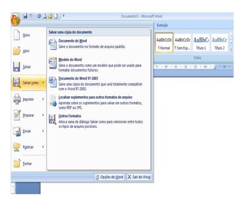Click the New blank page icon in quick access toolbar
239x214 pixels.
pyautogui.click(x=56, y=16)
